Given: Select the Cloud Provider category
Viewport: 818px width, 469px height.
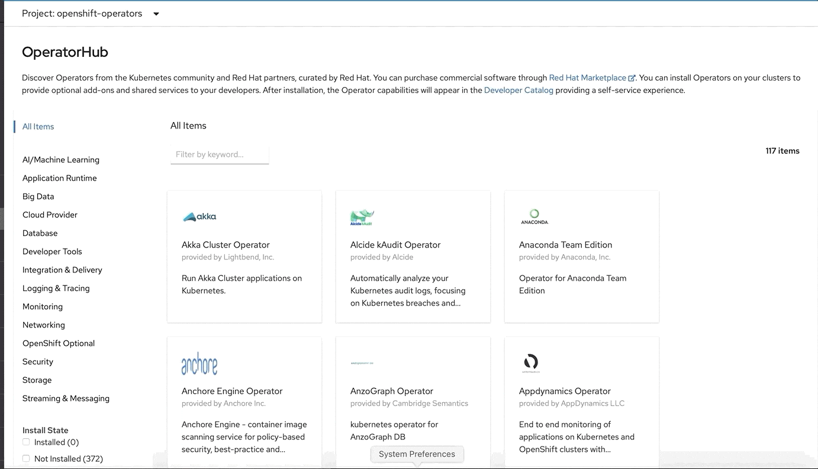Looking at the screenshot, I should coord(50,215).
